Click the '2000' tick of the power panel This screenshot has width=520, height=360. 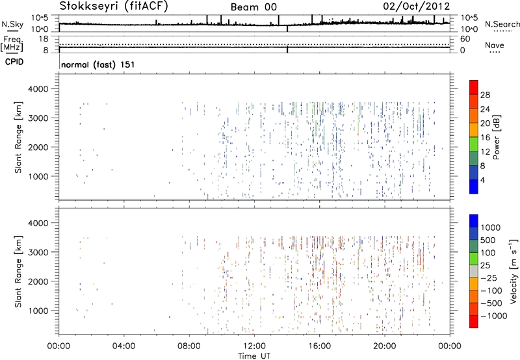click(x=38, y=147)
